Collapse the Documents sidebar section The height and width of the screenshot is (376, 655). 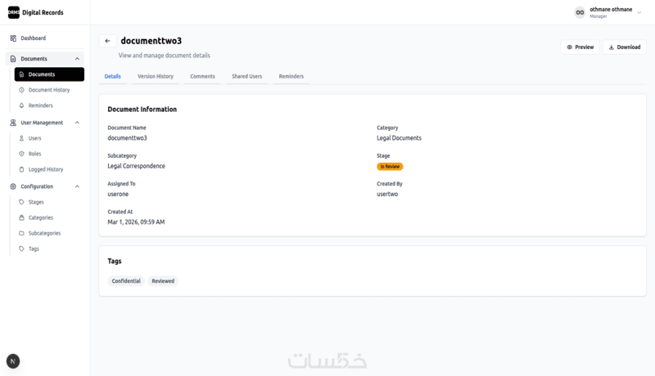pos(77,59)
